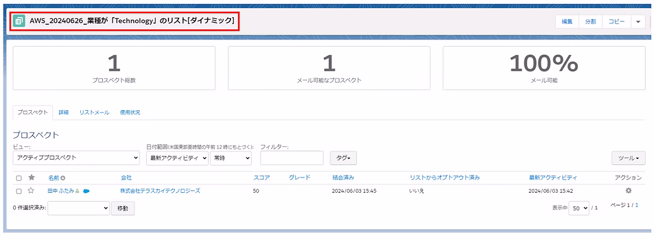Image resolution: width=654 pixels, height=237 pixels.
Task: Open company link 株式会社テラスカイテクノロジーズ
Action: 161,190
